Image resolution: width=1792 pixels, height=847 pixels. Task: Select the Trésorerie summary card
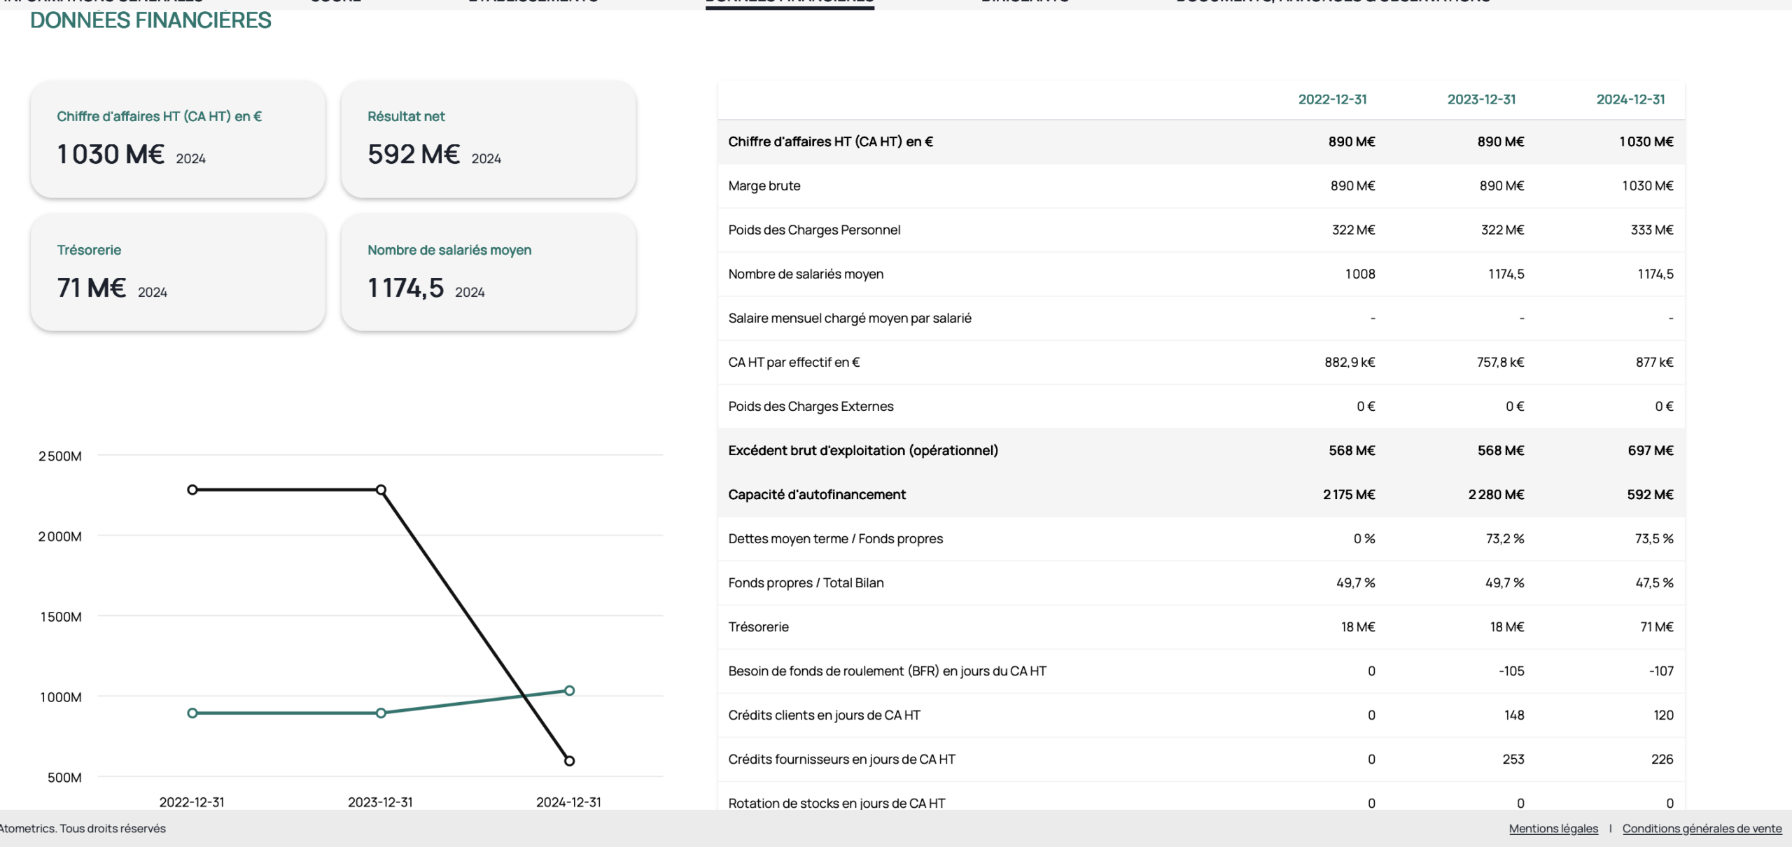click(178, 272)
